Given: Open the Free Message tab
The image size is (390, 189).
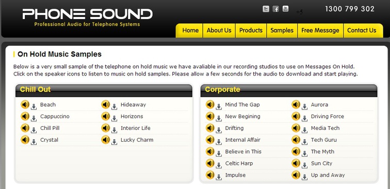Looking at the screenshot, I should pos(320,30).
